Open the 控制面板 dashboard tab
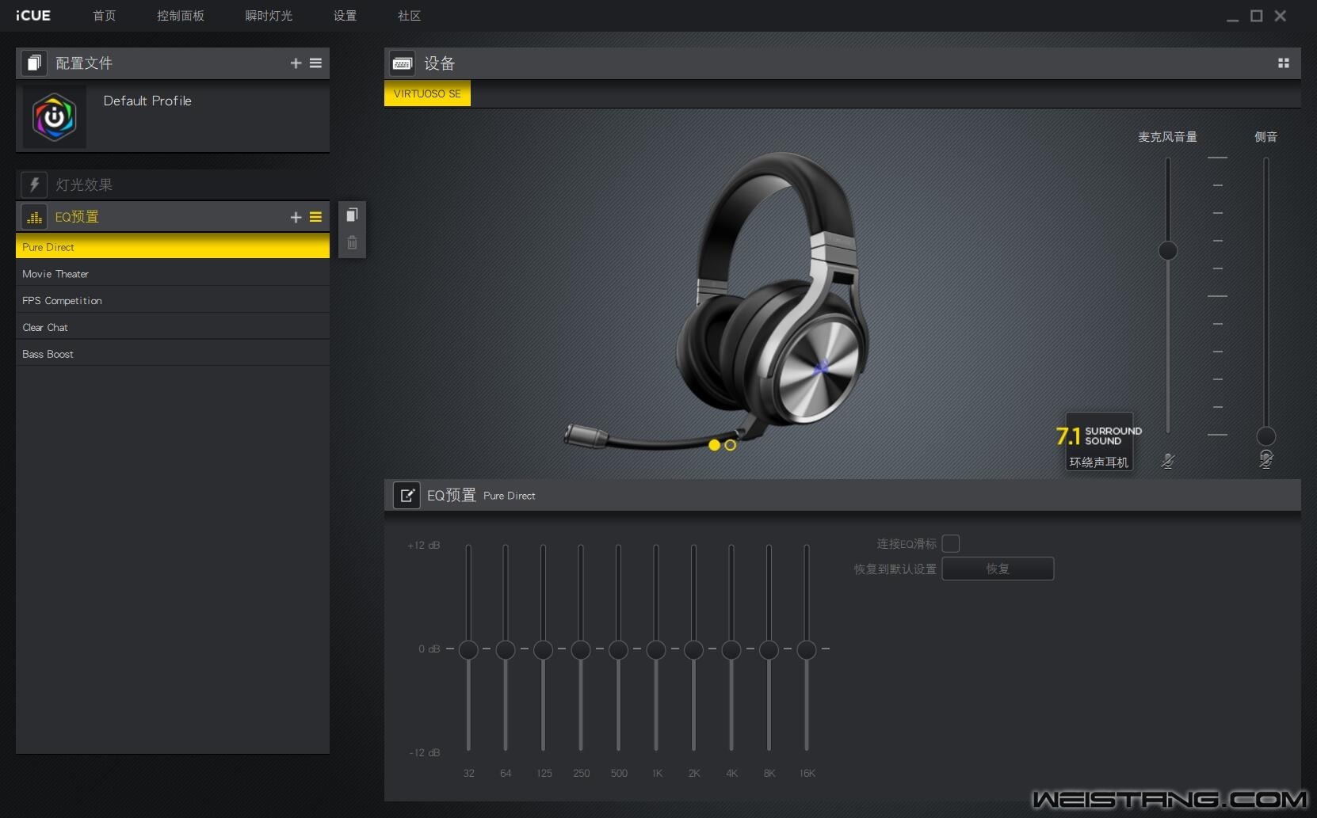The height and width of the screenshot is (818, 1317). 181,16
